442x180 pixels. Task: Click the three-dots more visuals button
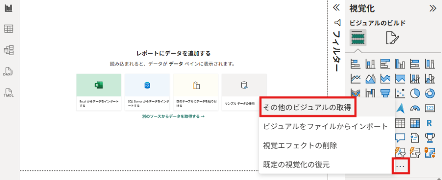point(400,166)
